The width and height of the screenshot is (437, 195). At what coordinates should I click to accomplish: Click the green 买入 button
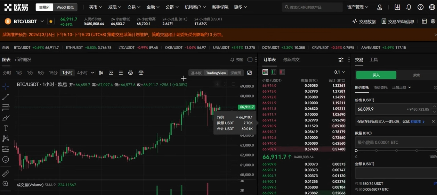(376, 75)
